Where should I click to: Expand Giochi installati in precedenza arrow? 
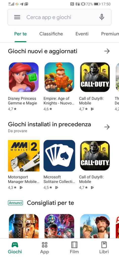107,127
